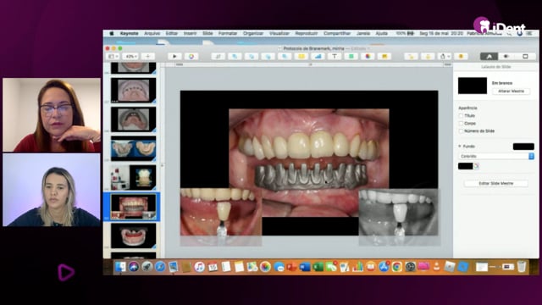This screenshot has height=305, width=542.
Task: Enable the Corpo checkbox
Action: coord(461,124)
